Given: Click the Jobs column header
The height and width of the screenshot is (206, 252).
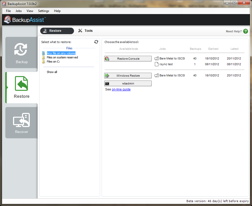Looking at the screenshot, I should point(162,49).
